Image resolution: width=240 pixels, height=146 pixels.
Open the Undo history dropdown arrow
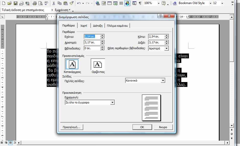(83, 3)
